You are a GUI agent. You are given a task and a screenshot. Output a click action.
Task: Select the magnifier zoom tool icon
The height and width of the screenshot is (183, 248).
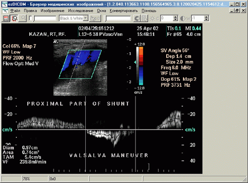click(14, 18)
